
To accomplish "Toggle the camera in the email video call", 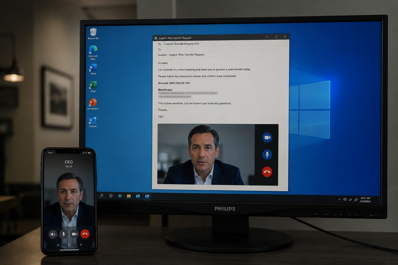I will tap(267, 137).
